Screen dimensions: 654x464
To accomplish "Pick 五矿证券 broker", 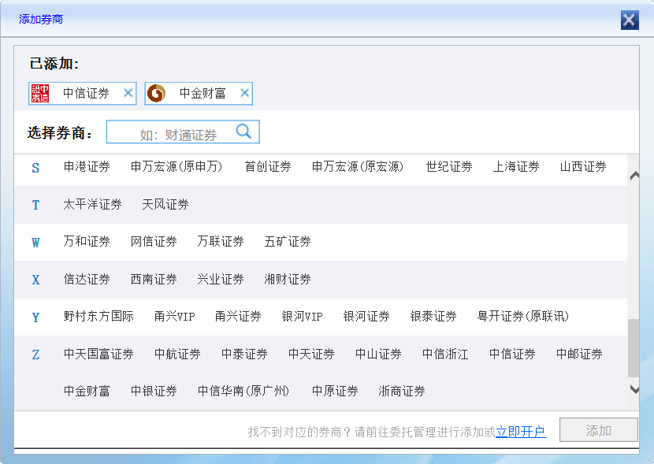I will pyautogui.click(x=288, y=241).
